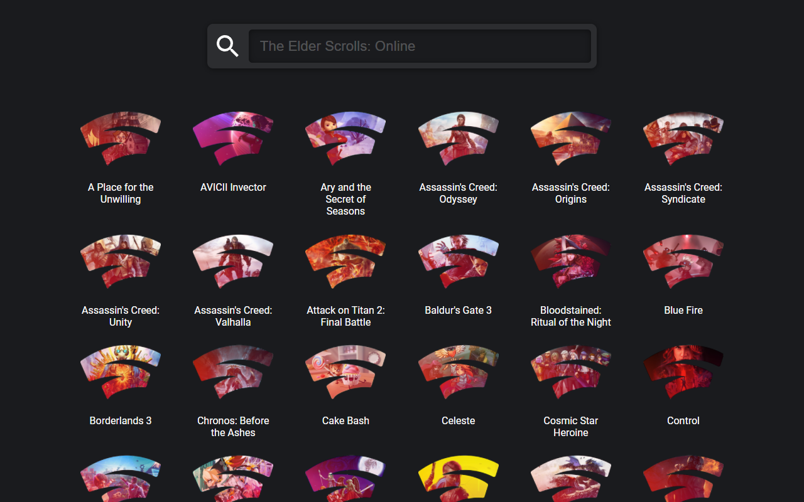
Task: Click the "Cosmic Star Heroine" label
Action: pyautogui.click(x=571, y=427)
